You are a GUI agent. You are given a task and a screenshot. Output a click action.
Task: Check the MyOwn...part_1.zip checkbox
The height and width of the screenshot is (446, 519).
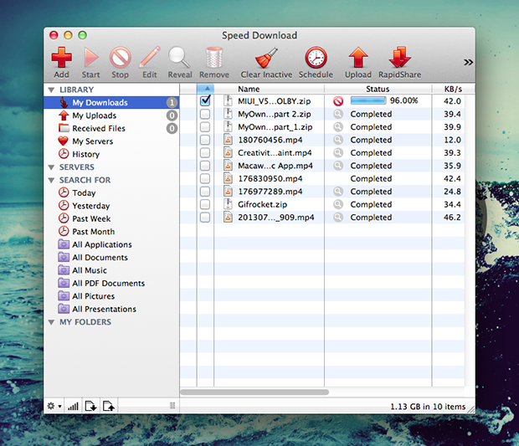tap(205, 127)
